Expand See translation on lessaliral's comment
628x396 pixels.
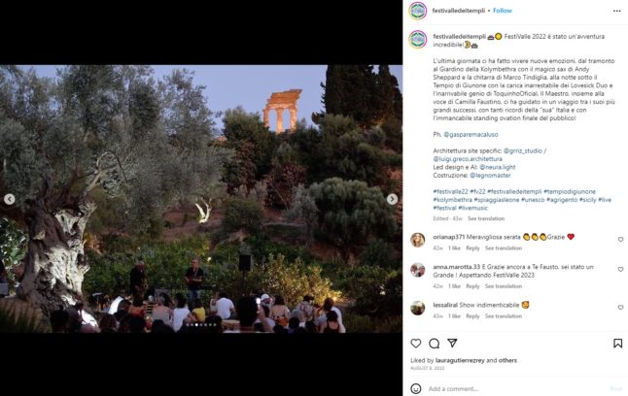(504, 316)
